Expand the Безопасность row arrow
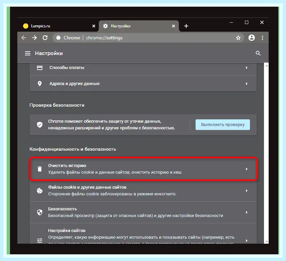 coord(247,212)
